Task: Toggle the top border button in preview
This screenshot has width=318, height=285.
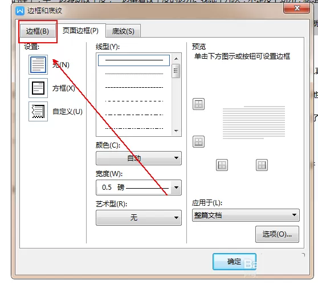Action: (x=198, y=104)
